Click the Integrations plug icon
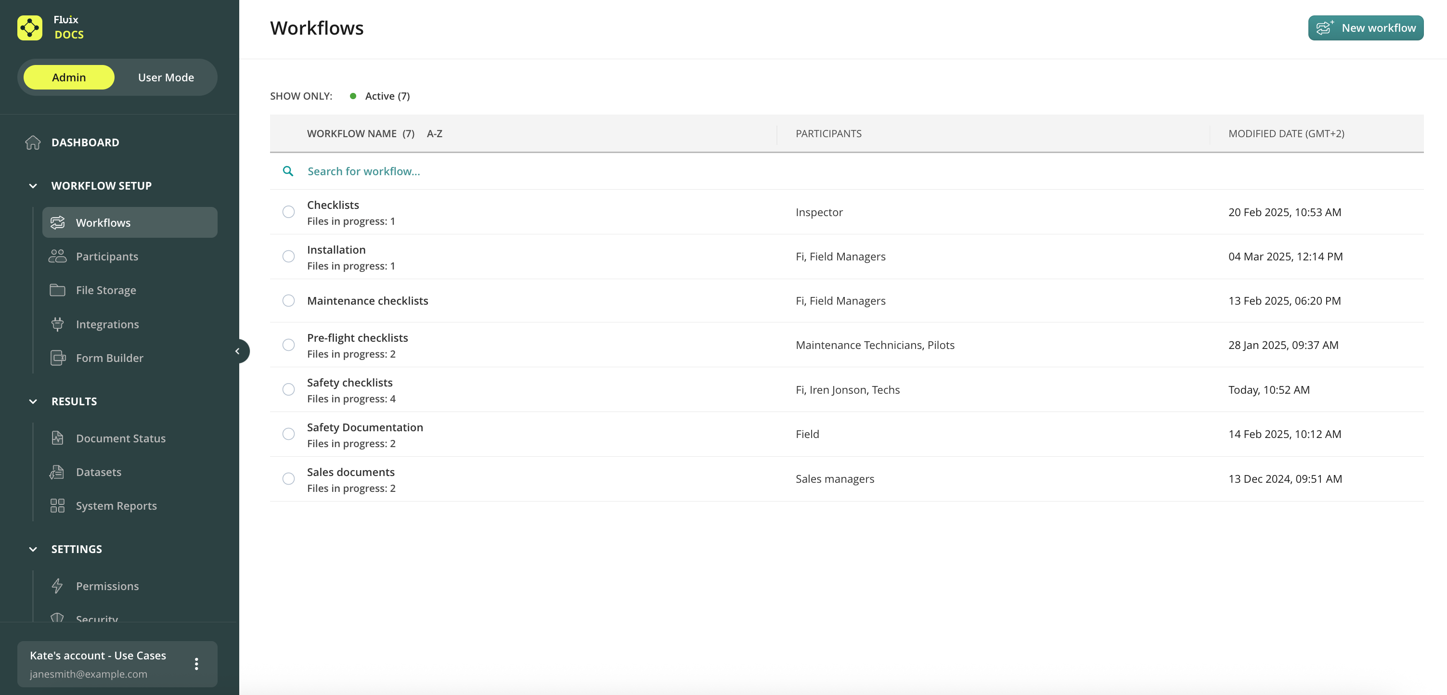This screenshot has height=695, width=1447. point(57,324)
